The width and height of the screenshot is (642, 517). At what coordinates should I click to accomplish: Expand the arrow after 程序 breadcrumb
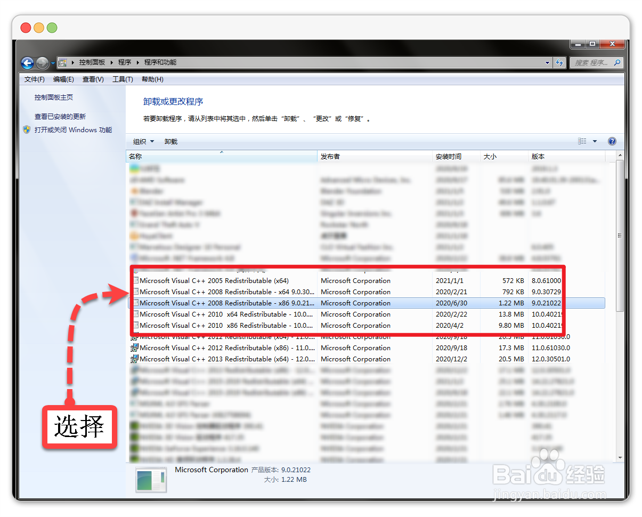tap(137, 62)
